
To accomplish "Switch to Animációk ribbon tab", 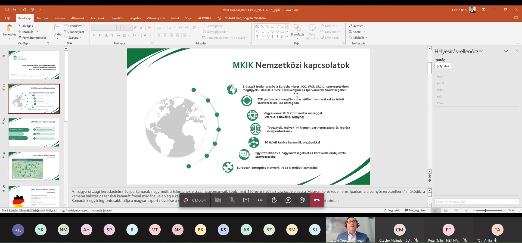I will [97, 18].
